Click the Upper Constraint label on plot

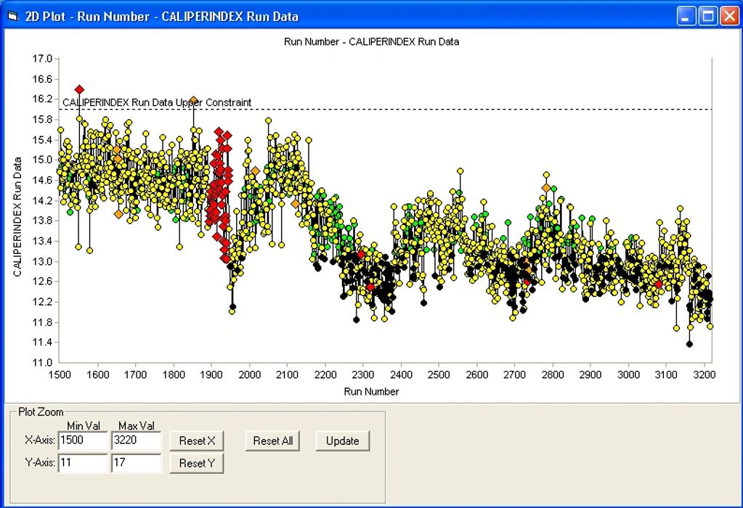click(x=157, y=102)
